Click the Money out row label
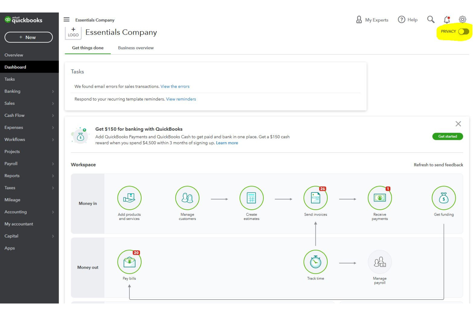 coord(88,267)
